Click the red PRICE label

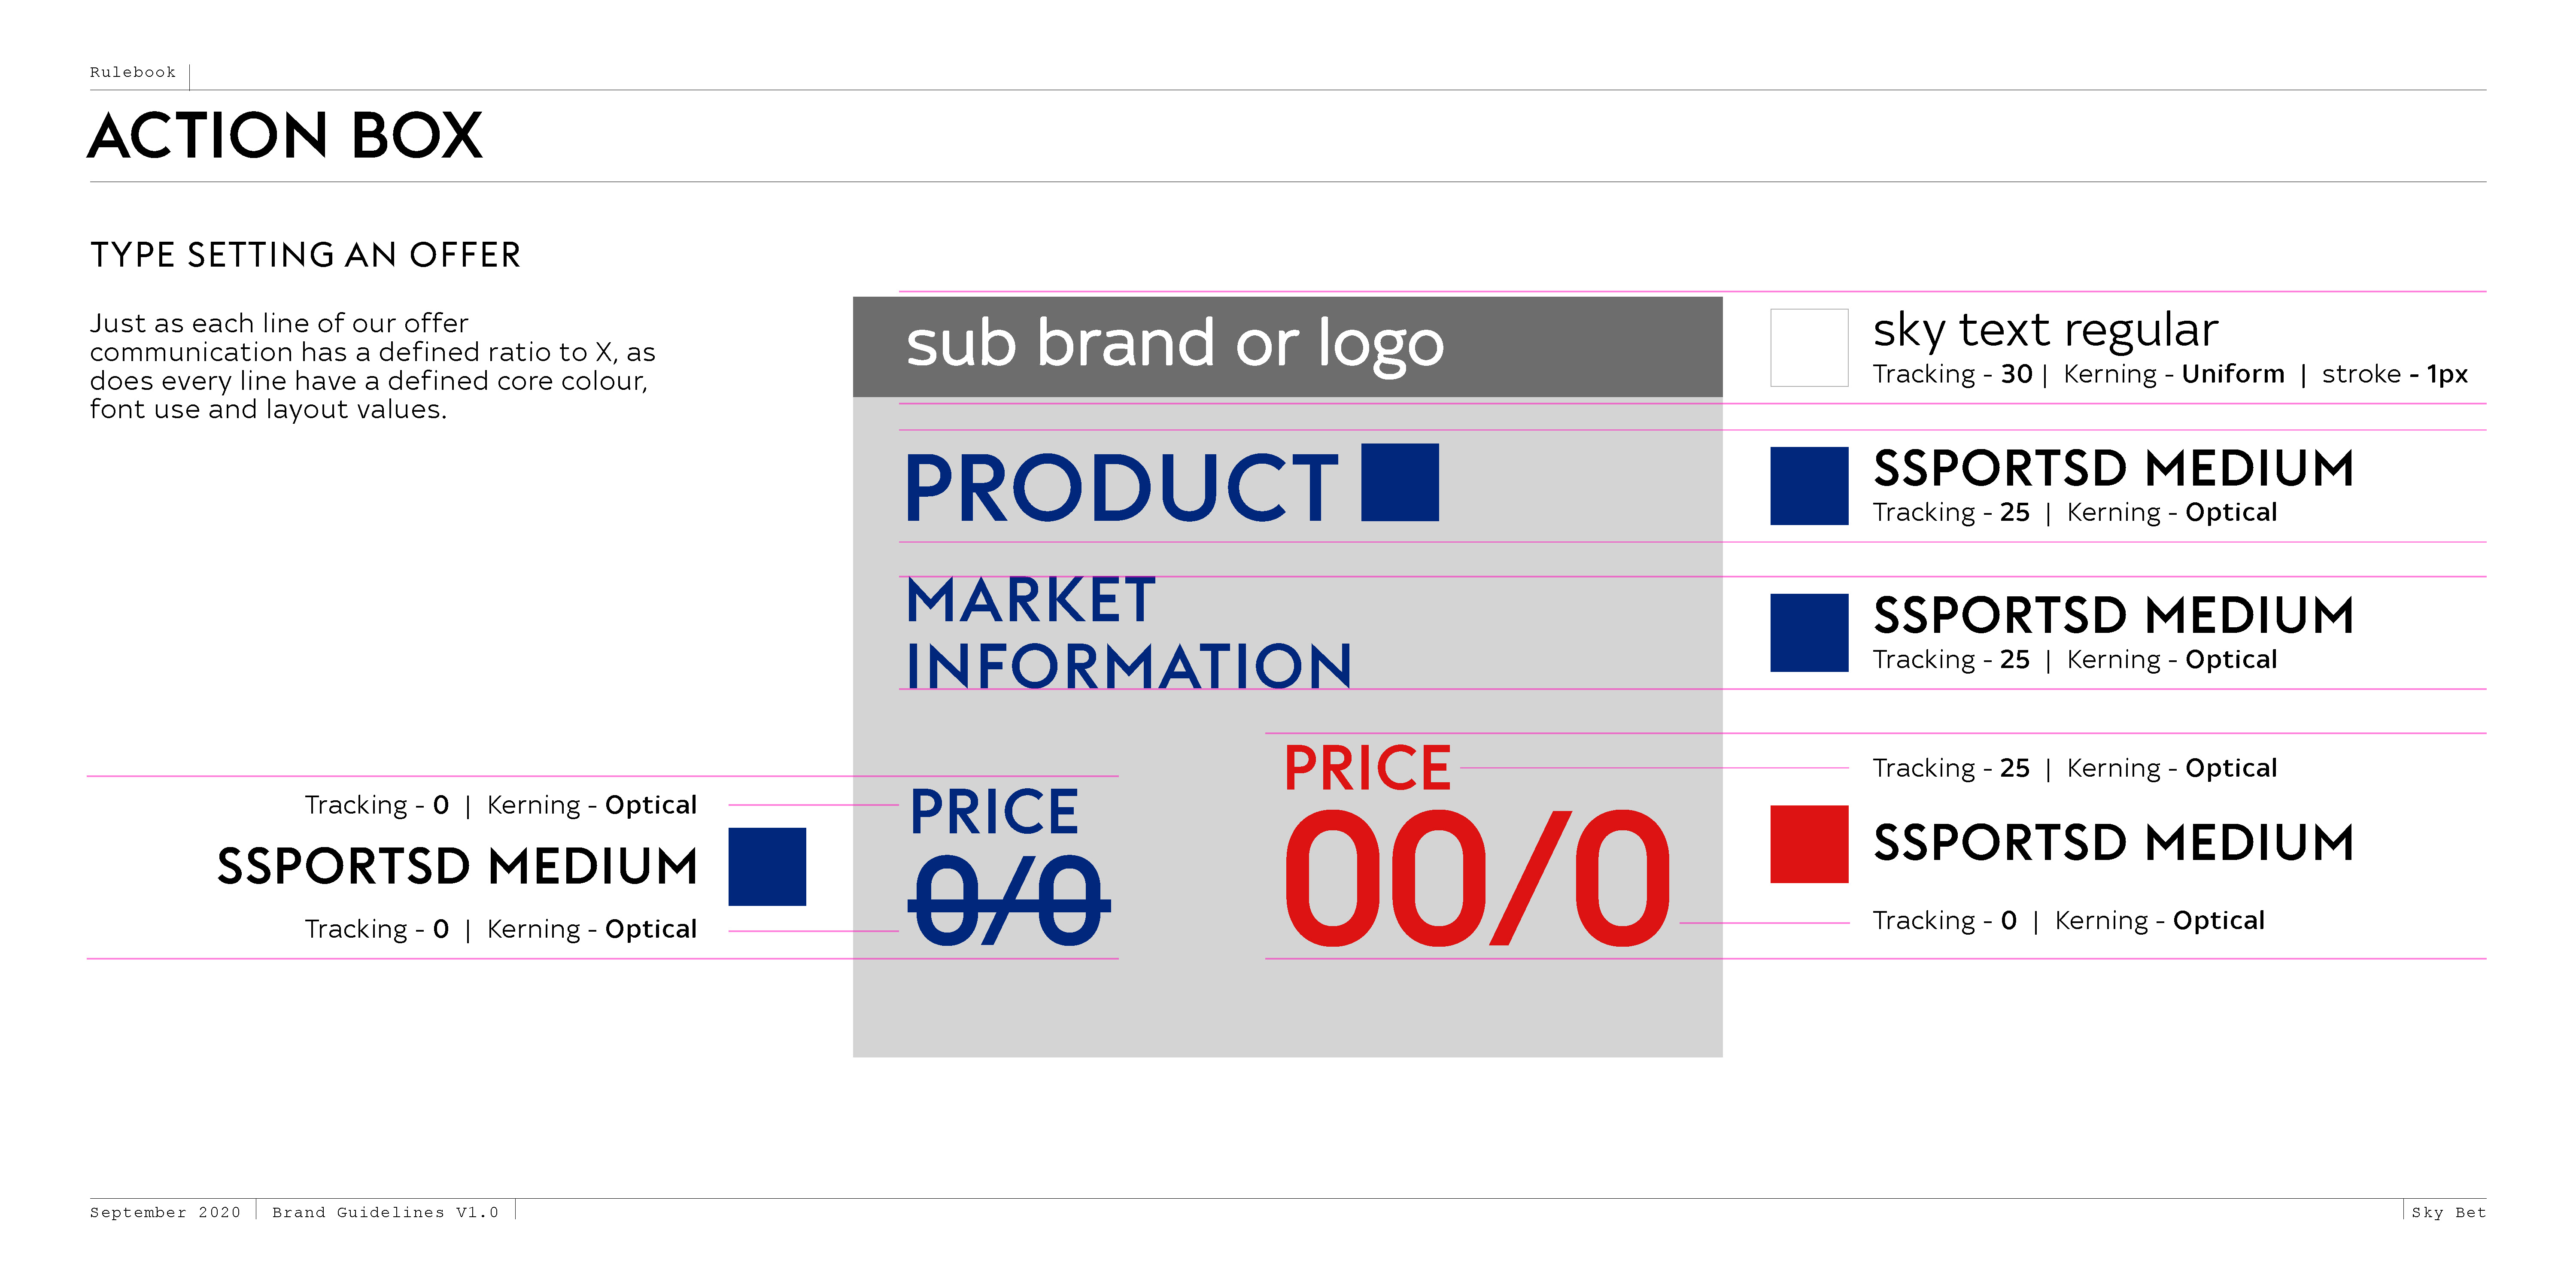point(1366,768)
